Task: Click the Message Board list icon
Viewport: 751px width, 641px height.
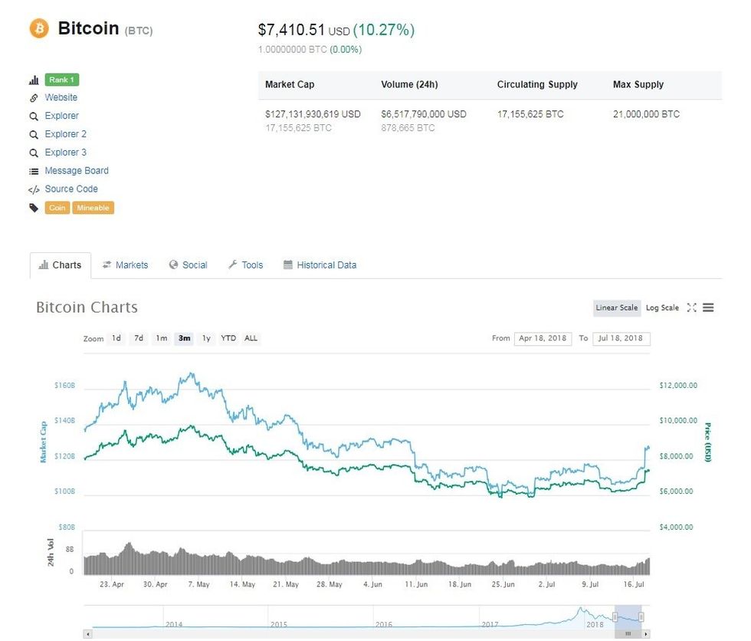Action: click(x=34, y=170)
